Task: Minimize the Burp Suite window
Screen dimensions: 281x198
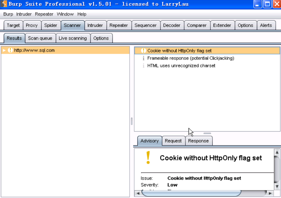Action: tap(258, 4)
